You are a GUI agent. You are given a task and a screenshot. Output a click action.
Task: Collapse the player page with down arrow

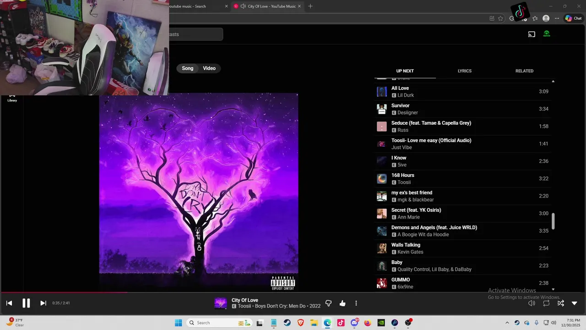575,303
